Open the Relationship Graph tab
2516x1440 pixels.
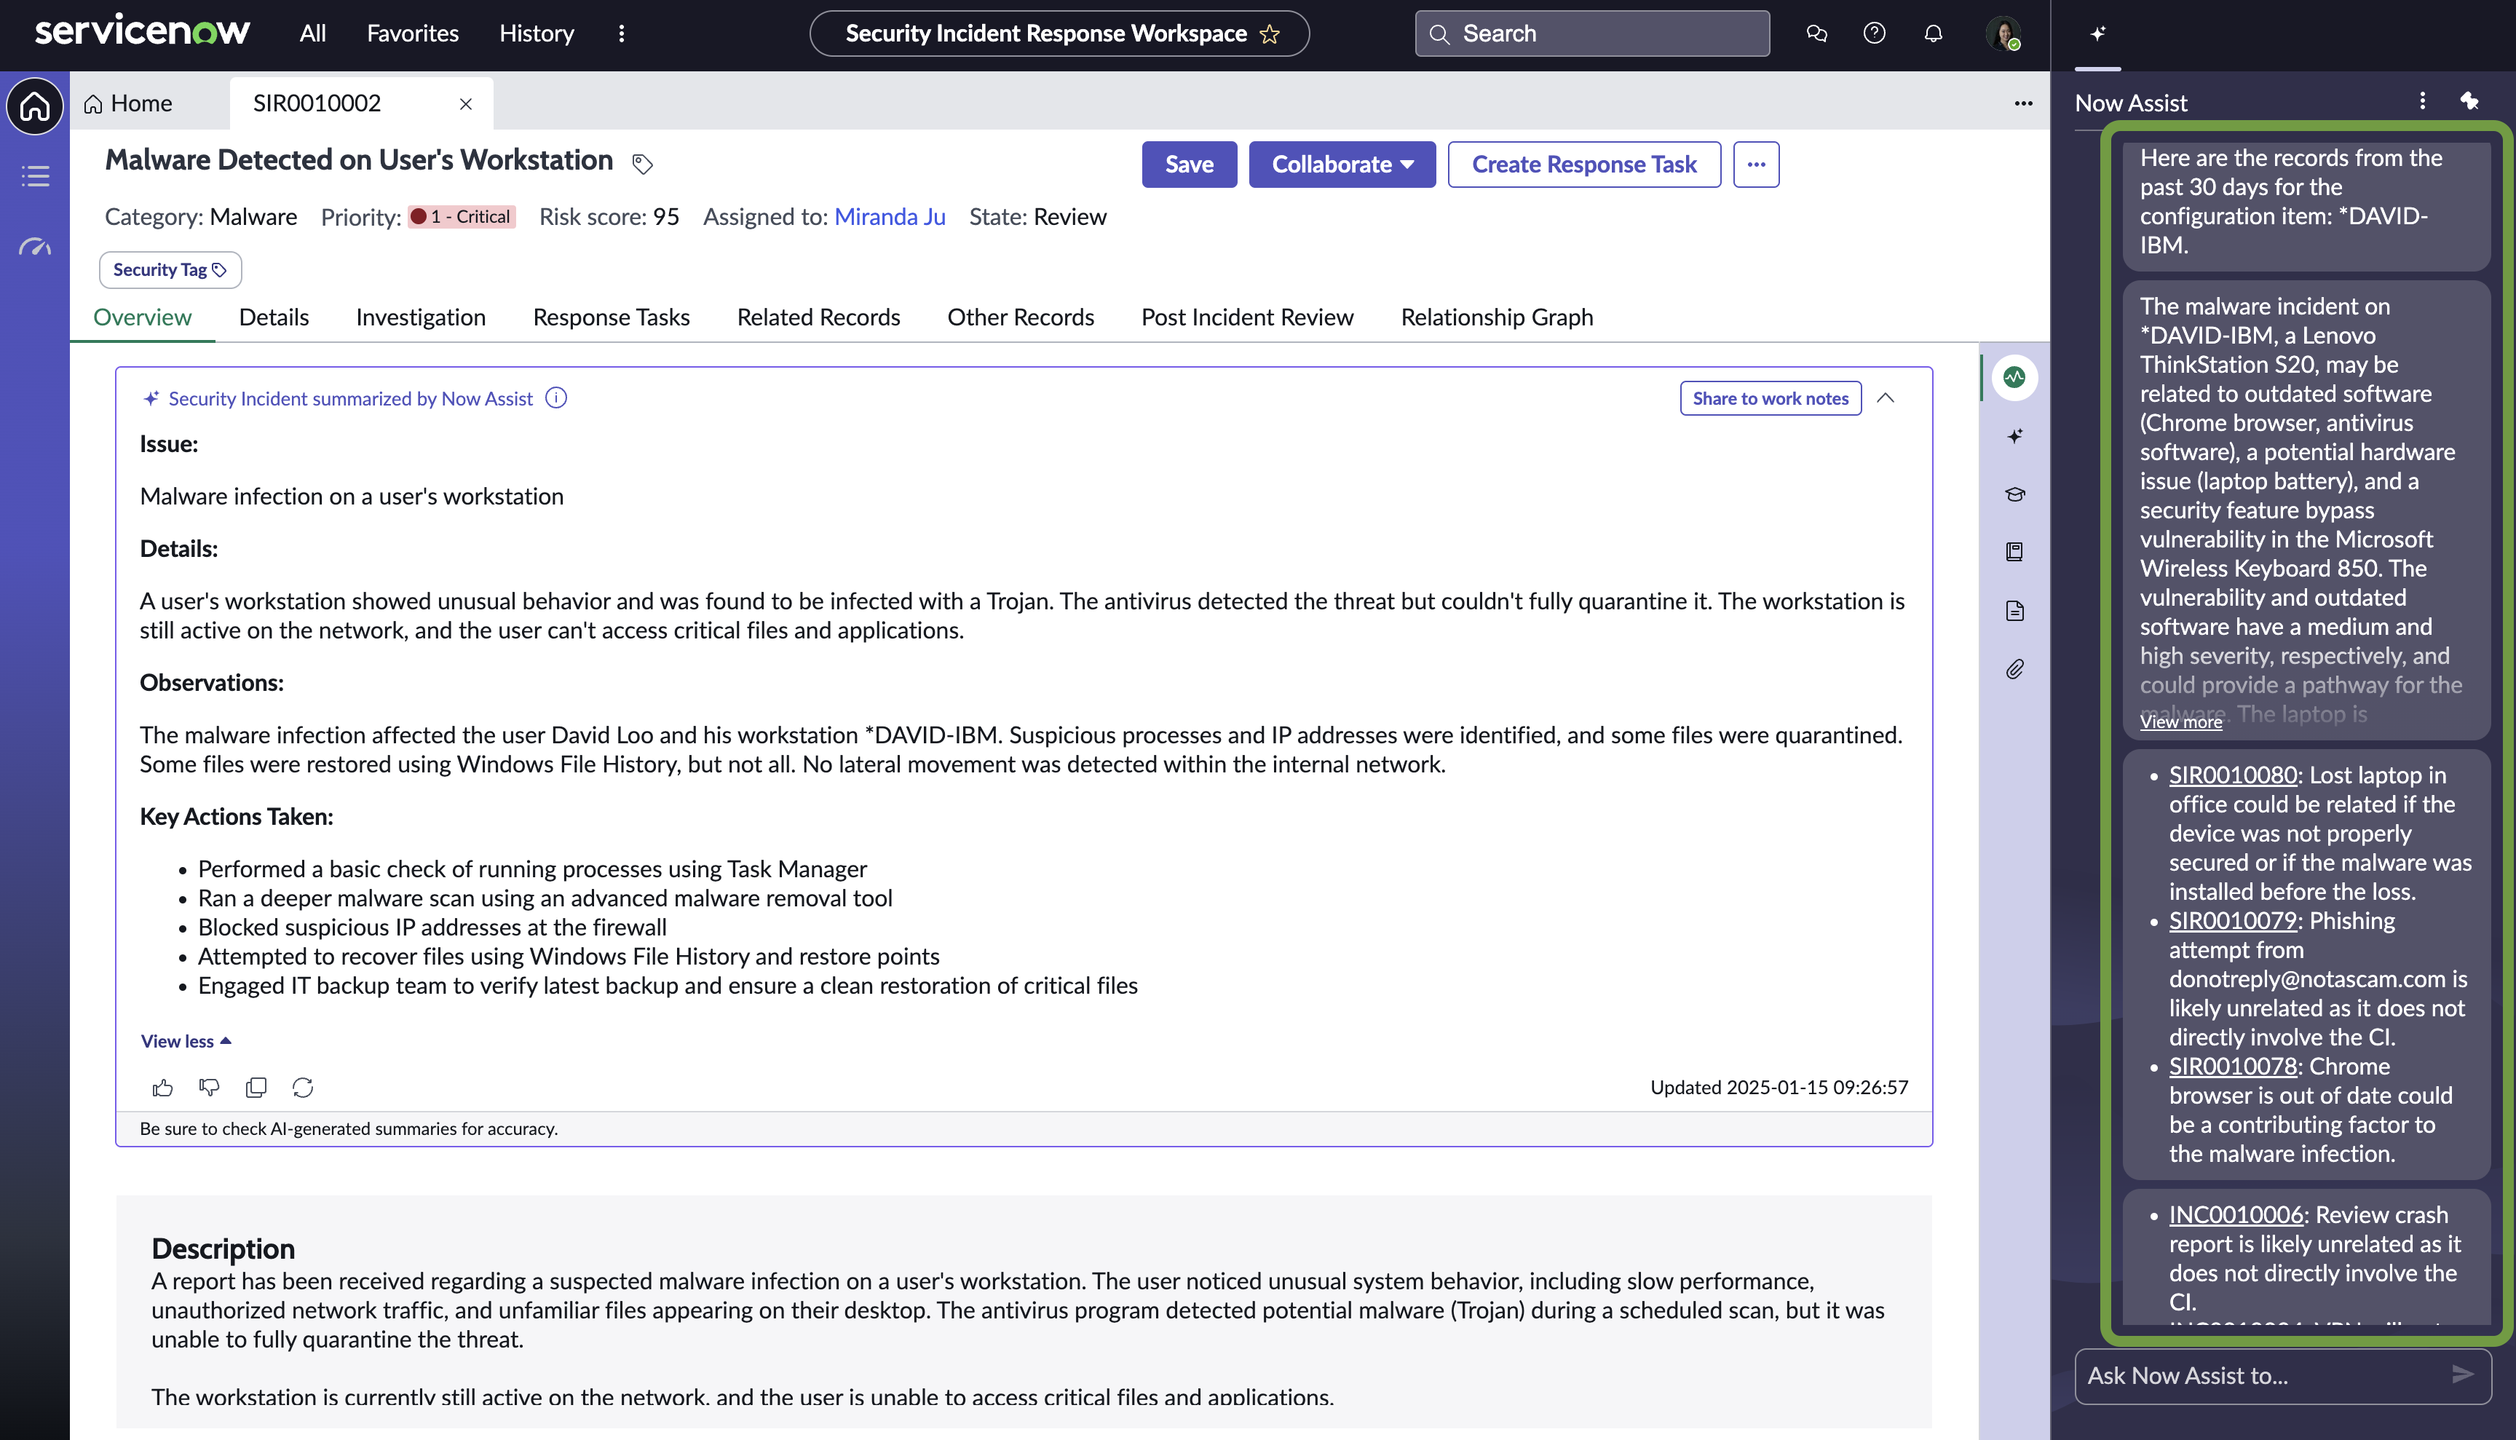pos(1496,317)
